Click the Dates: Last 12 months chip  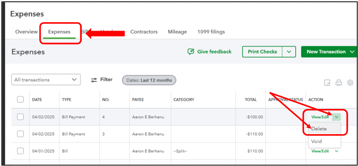149,80
